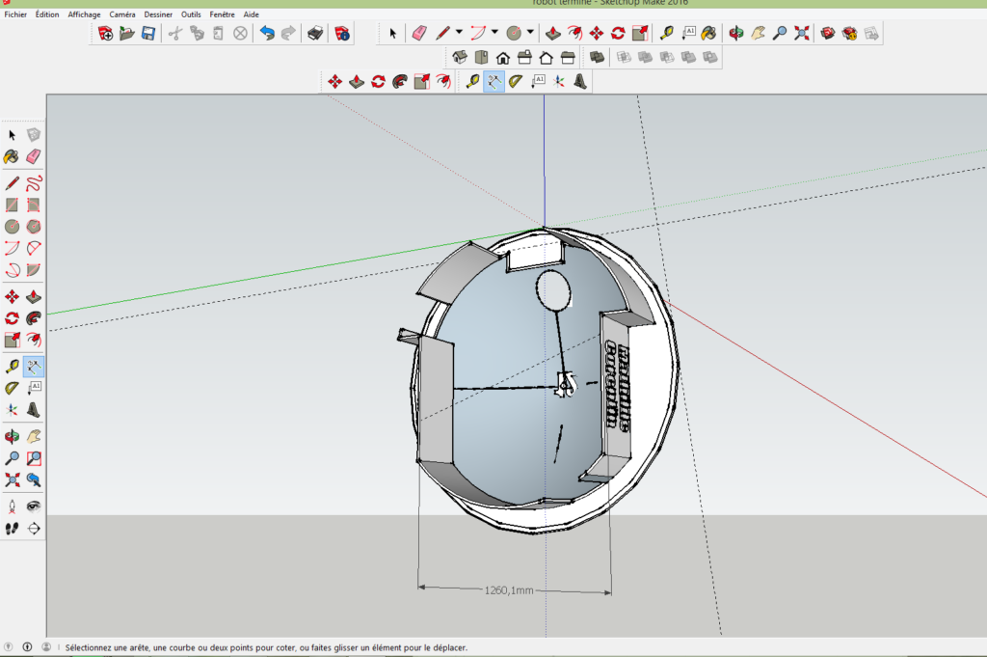This screenshot has height=657, width=987.
Task: Click the Redo arrow icon
Action: point(288,34)
